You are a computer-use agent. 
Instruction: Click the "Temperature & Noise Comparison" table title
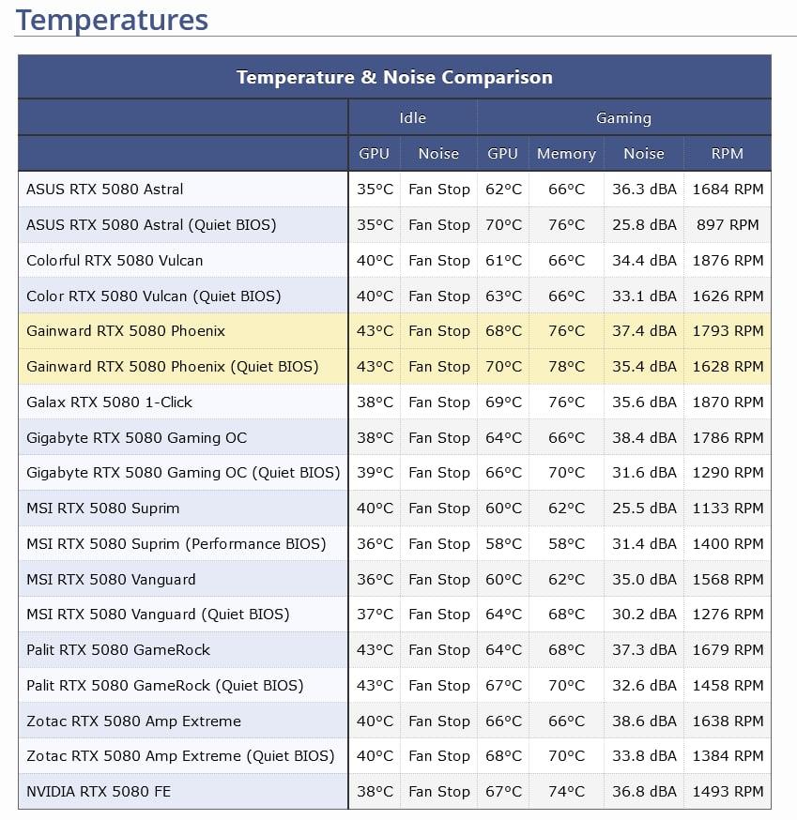394,77
